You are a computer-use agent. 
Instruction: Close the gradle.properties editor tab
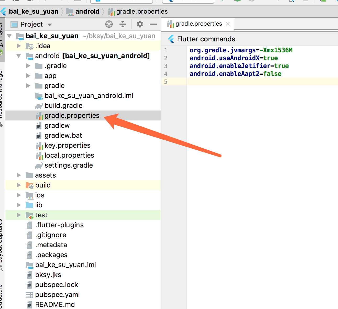228,24
